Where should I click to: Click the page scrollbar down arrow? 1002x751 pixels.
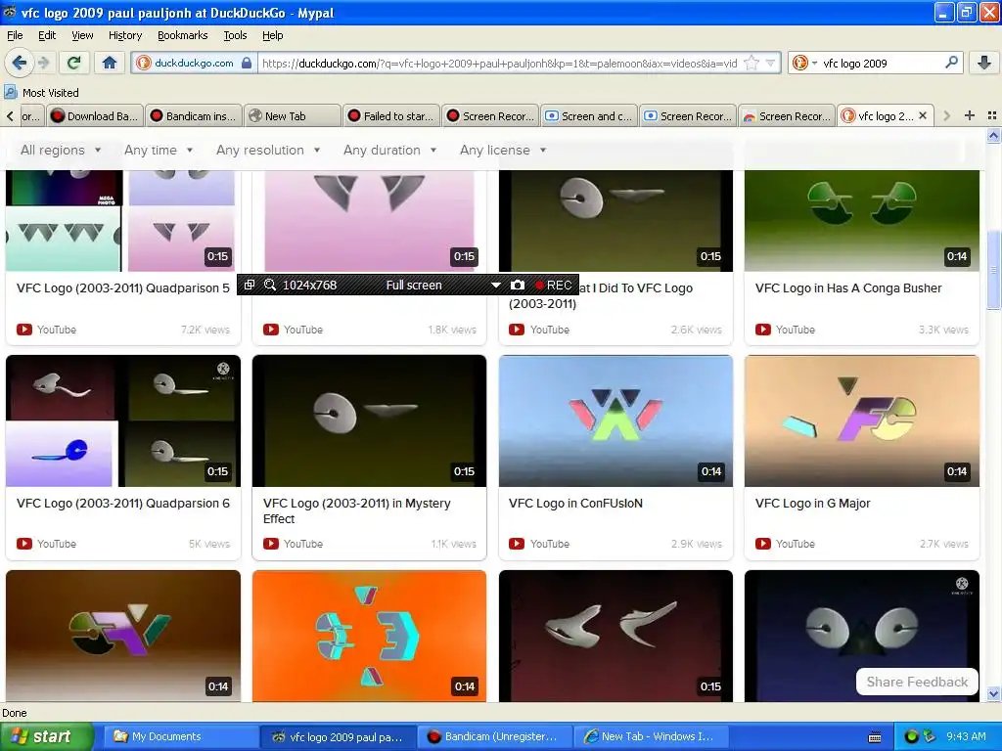[993, 693]
